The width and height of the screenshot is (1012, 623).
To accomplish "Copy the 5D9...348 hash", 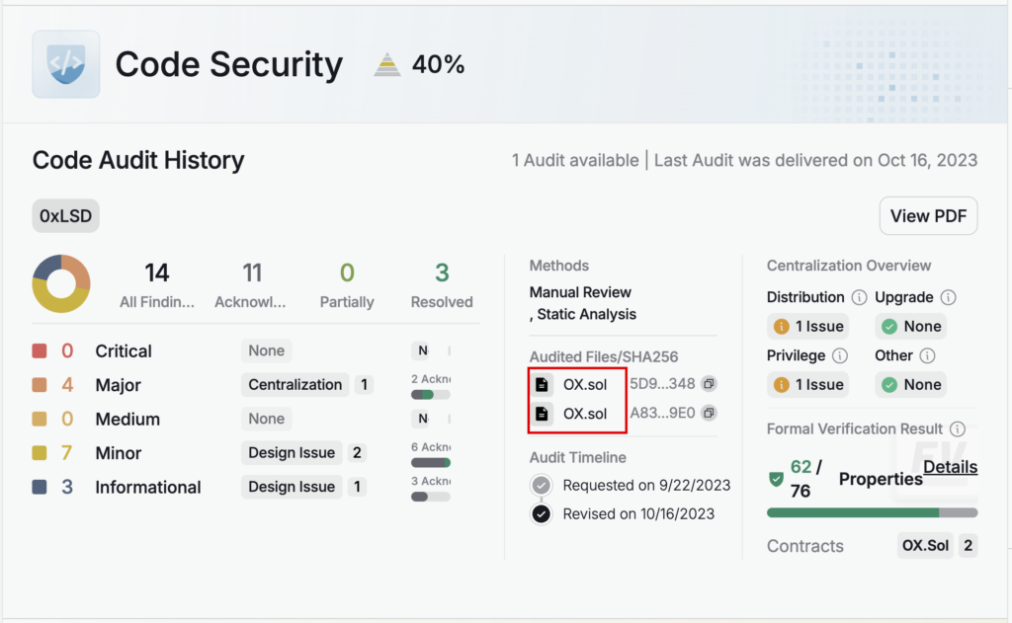I will (x=709, y=384).
